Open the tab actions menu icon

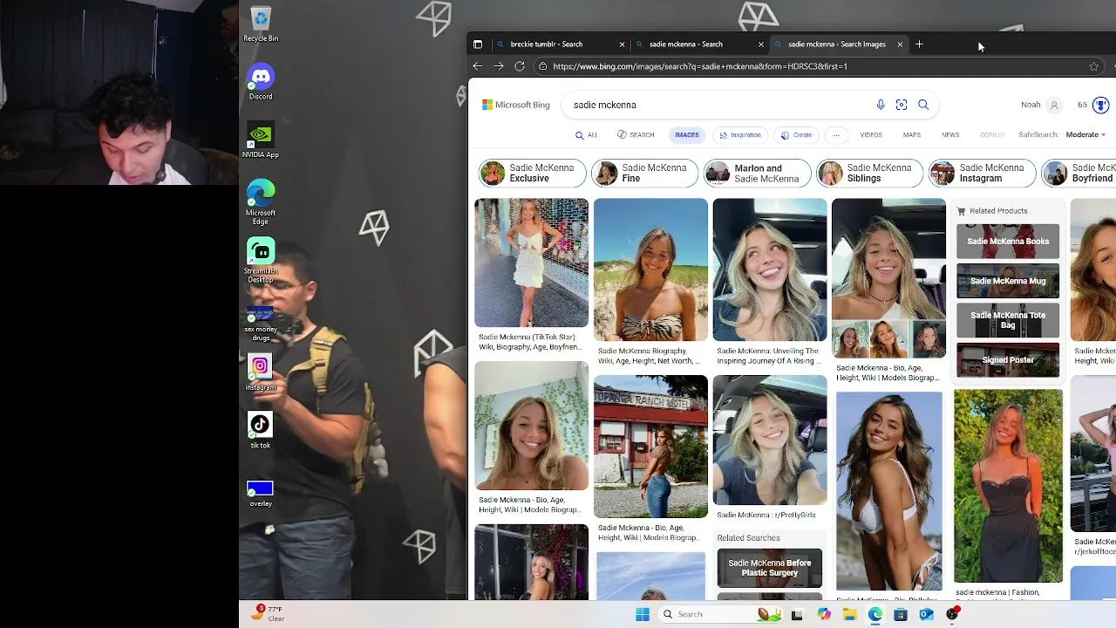tap(477, 44)
